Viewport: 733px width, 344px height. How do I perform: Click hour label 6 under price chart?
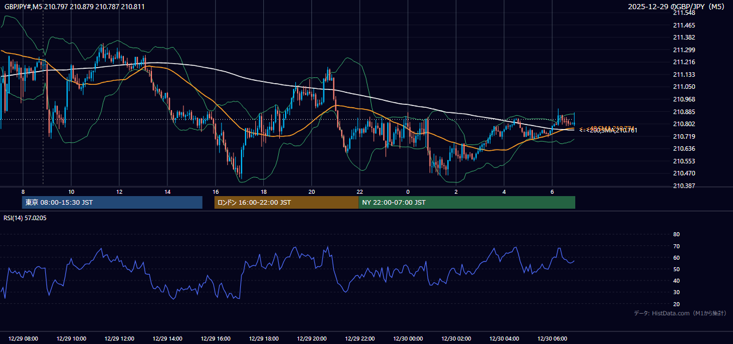pos(552,191)
